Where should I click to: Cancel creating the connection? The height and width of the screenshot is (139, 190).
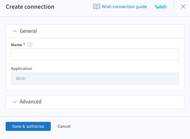64,126
